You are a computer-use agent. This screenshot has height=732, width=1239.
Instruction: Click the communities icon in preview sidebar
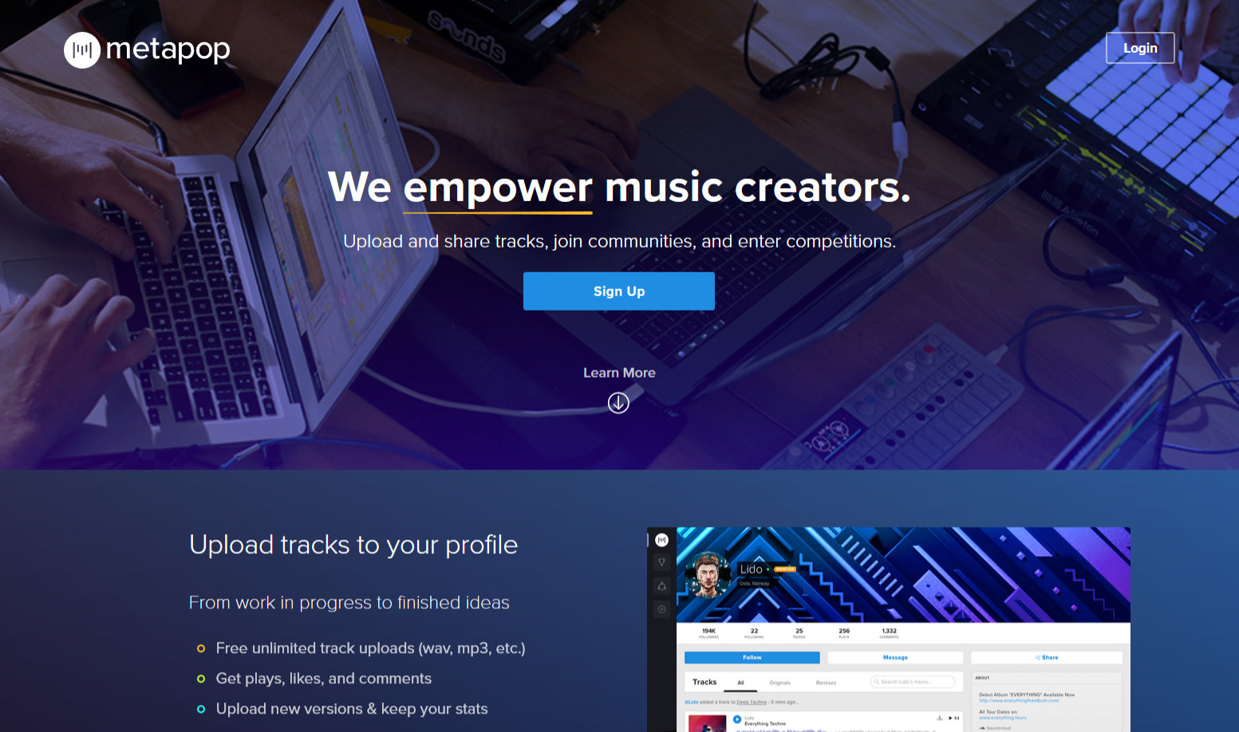click(661, 586)
